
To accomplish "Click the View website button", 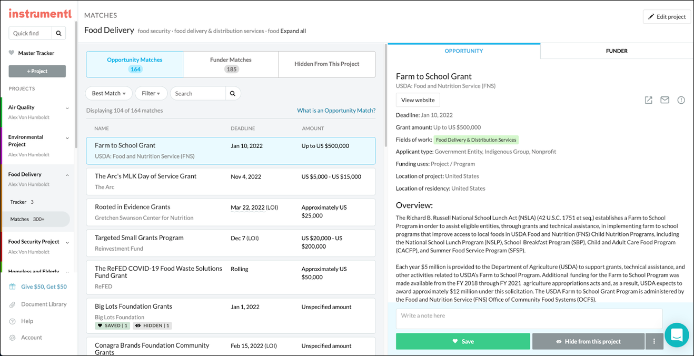I will (418, 100).
